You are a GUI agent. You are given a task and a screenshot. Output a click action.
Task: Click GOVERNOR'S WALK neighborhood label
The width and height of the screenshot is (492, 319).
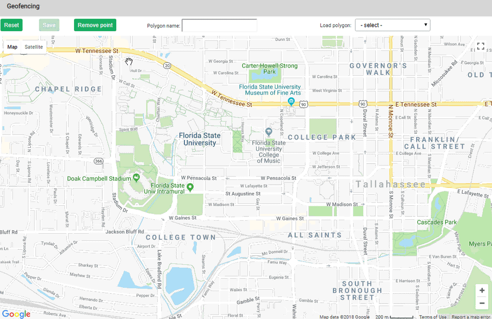[378, 69]
